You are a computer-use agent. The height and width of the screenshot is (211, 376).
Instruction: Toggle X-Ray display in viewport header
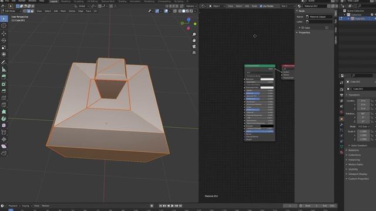[x=175, y=11]
